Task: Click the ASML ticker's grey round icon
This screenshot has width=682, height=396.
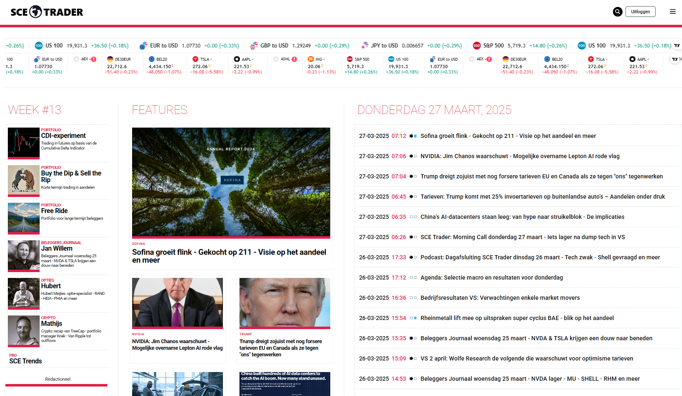Action: click(x=276, y=59)
